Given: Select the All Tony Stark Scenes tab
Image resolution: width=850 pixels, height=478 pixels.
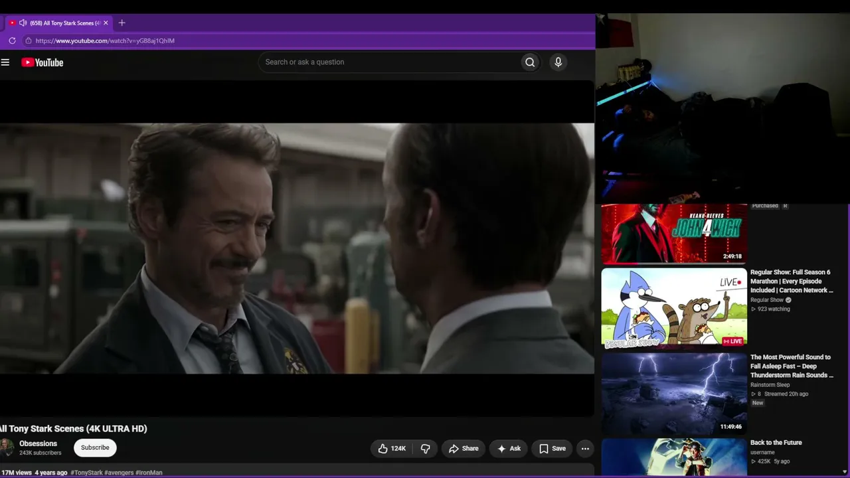Looking at the screenshot, I should point(58,23).
